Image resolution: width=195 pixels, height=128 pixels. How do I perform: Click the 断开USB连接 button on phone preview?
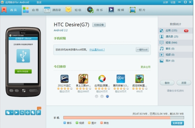(x=23, y=71)
